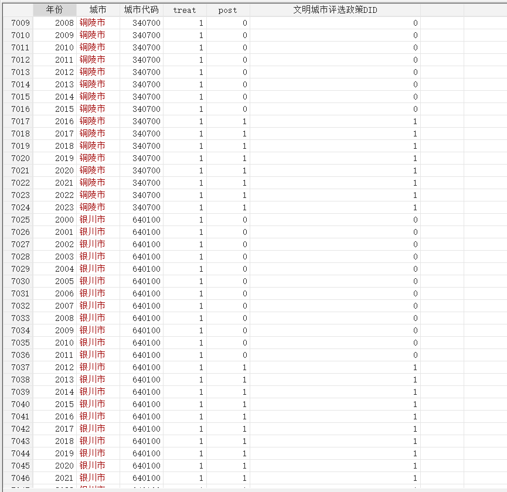
Task: Select row number 7037
Action: [18, 367]
